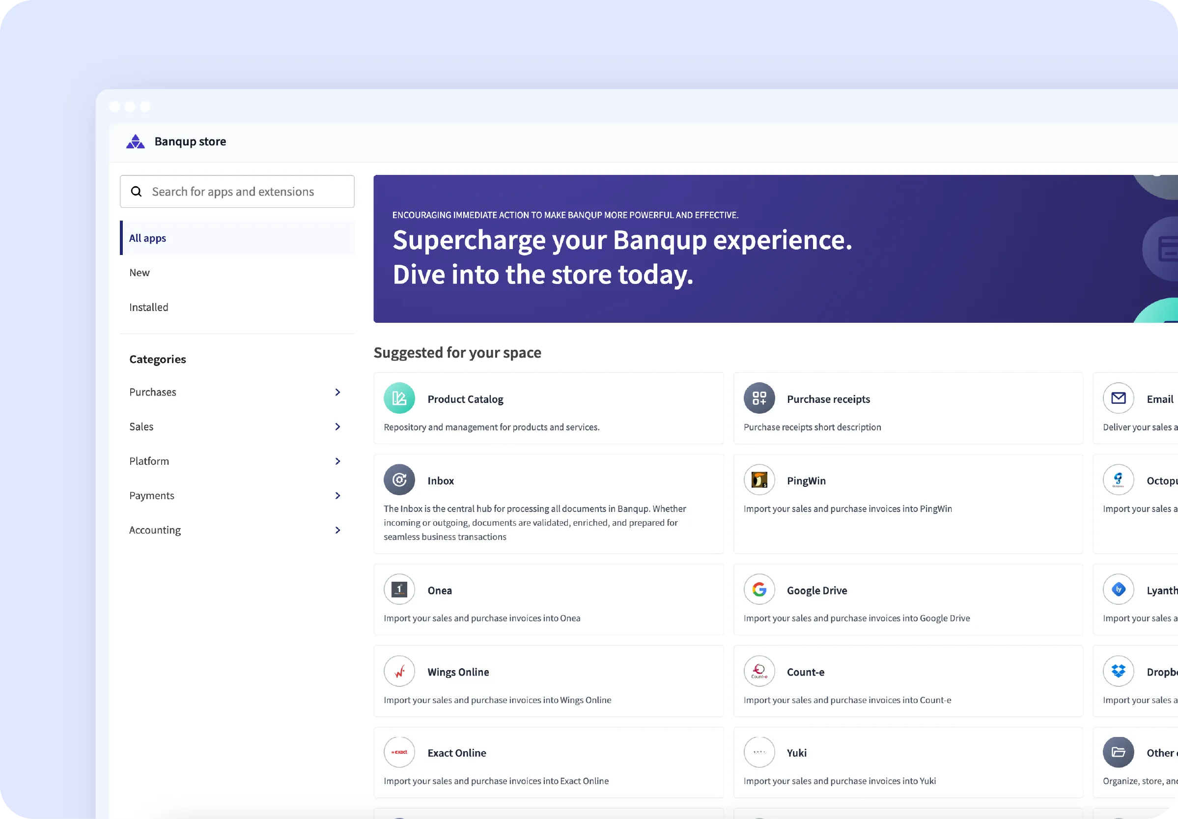
Task: Open the Onea app icon
Action: click(x=399, y=590)
